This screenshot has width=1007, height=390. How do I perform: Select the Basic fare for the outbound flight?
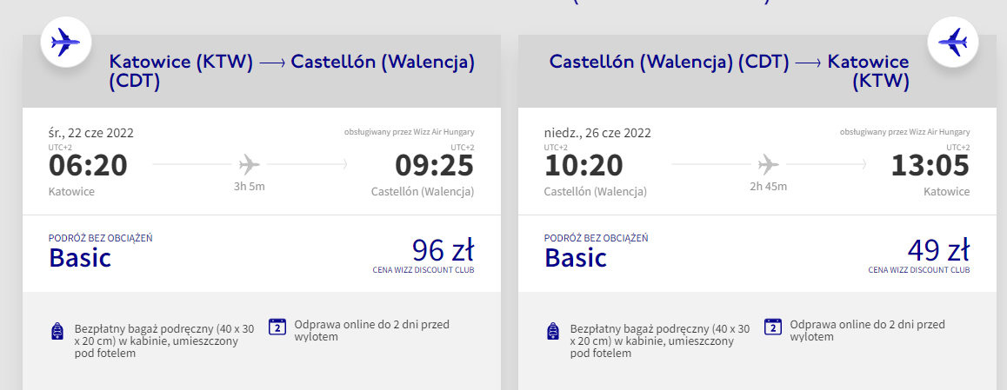tap(80, 258)
